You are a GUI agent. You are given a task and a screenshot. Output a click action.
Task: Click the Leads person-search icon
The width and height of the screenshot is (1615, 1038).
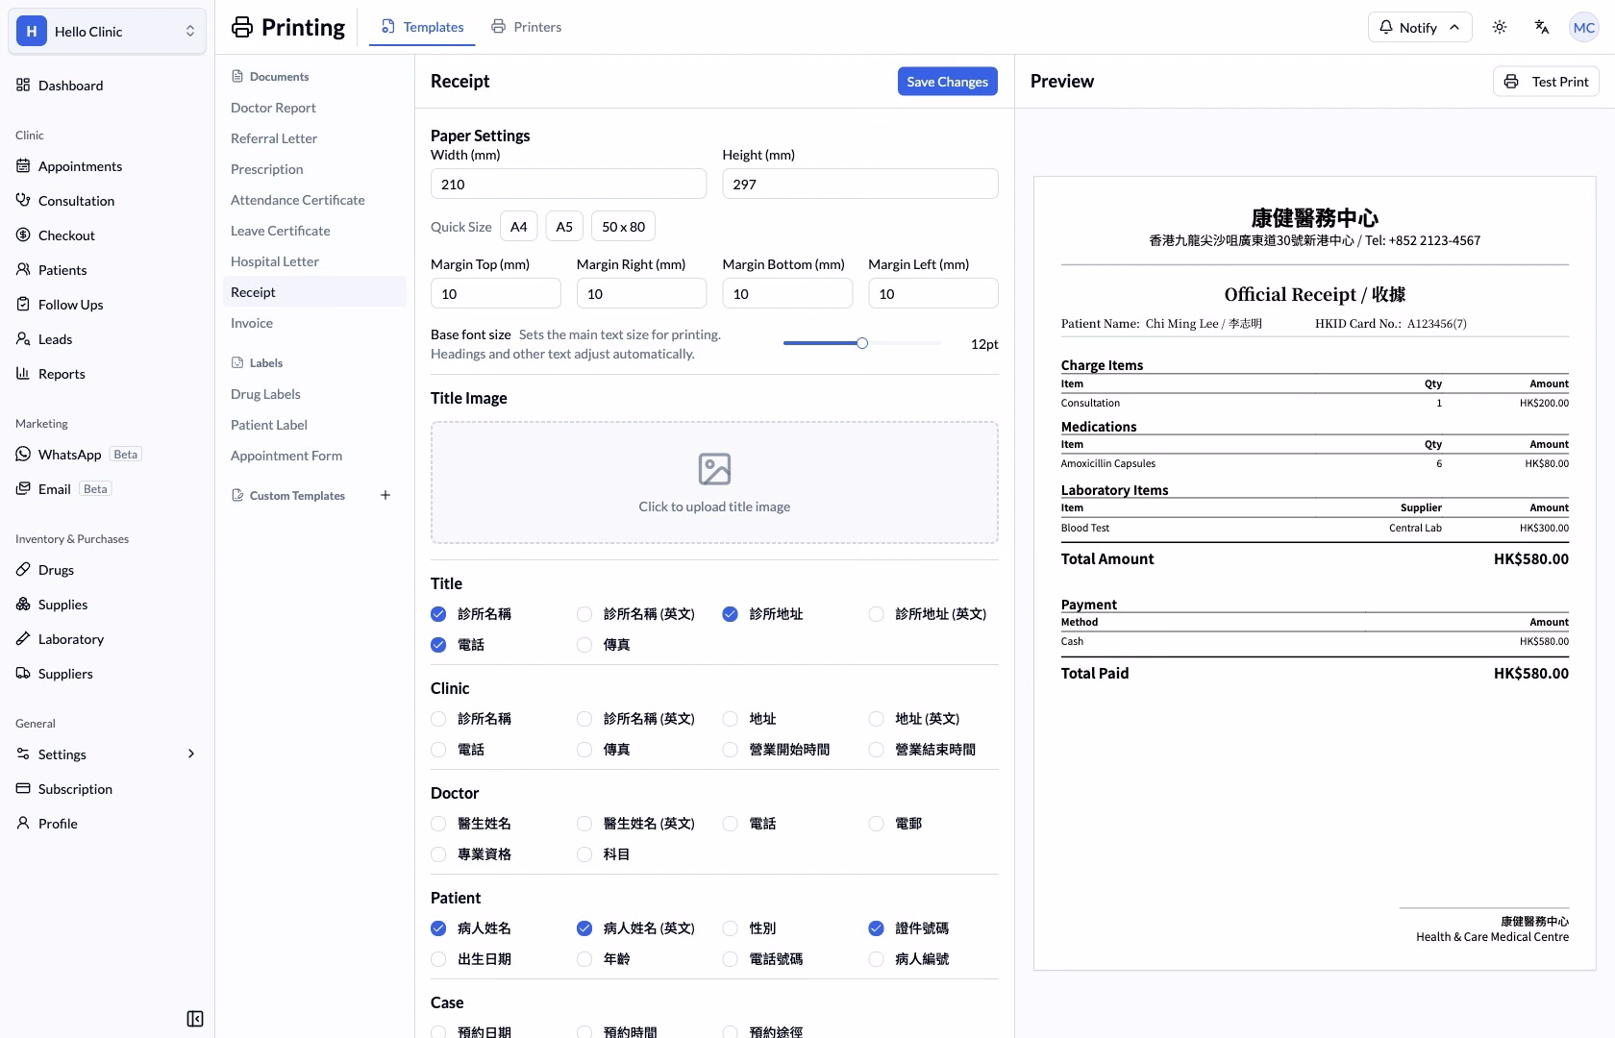pos(23,339)
